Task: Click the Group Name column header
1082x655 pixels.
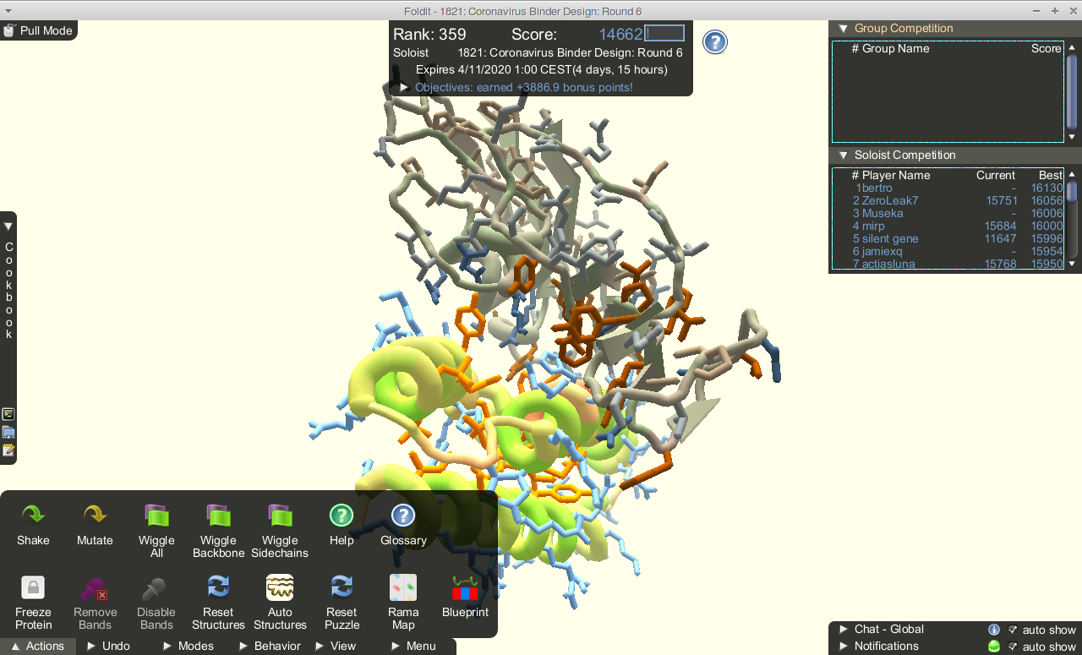Action: tap(895, 48)
